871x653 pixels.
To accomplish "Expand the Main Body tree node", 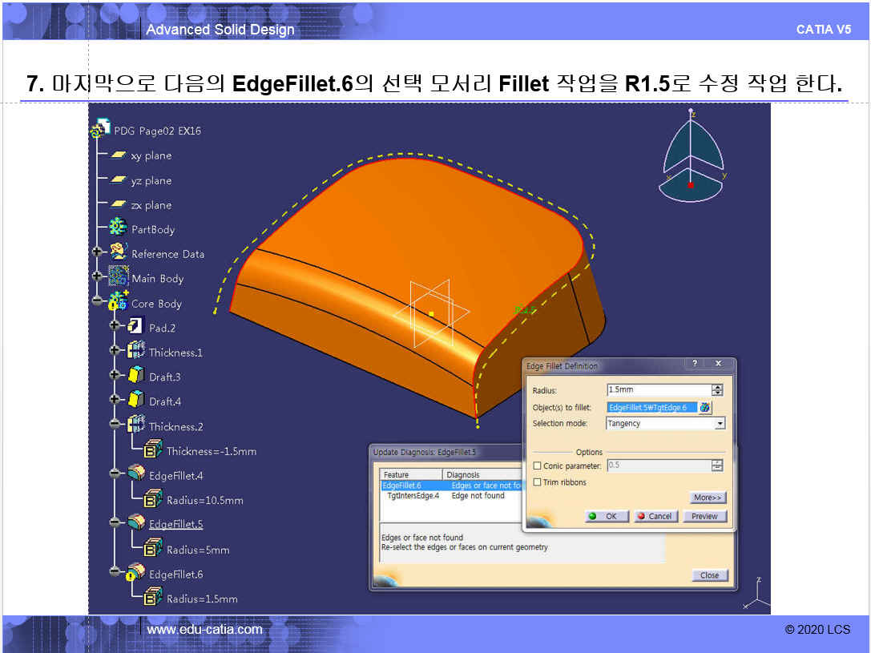I will 98,277.
